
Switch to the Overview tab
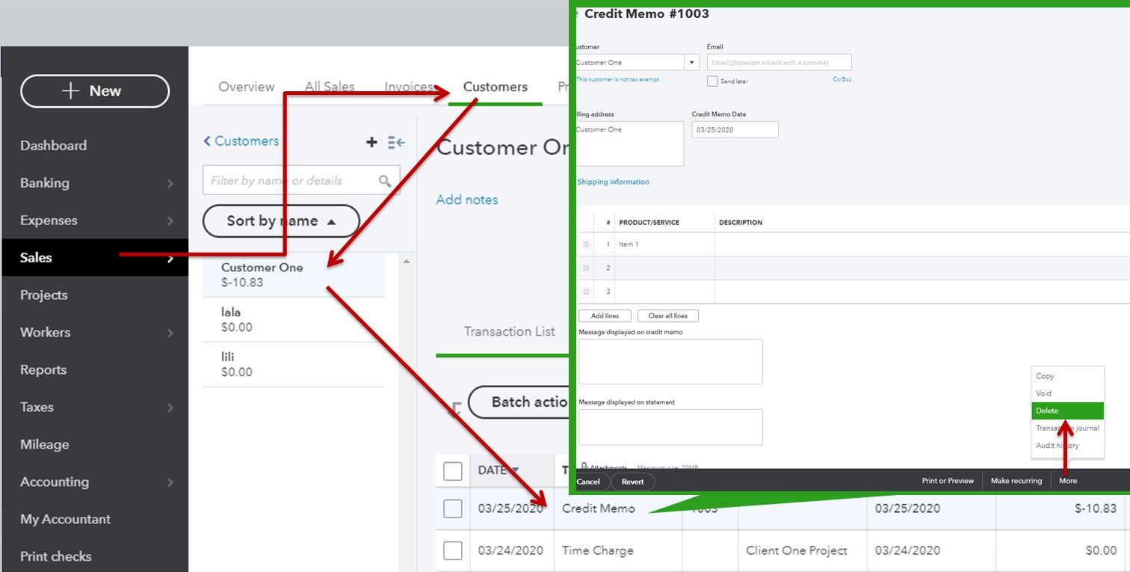pyautogui.click(x=247, y=87)
